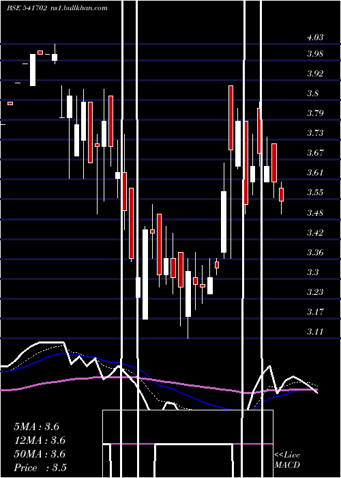Click the 5MA : 3.6 readout

37,427
